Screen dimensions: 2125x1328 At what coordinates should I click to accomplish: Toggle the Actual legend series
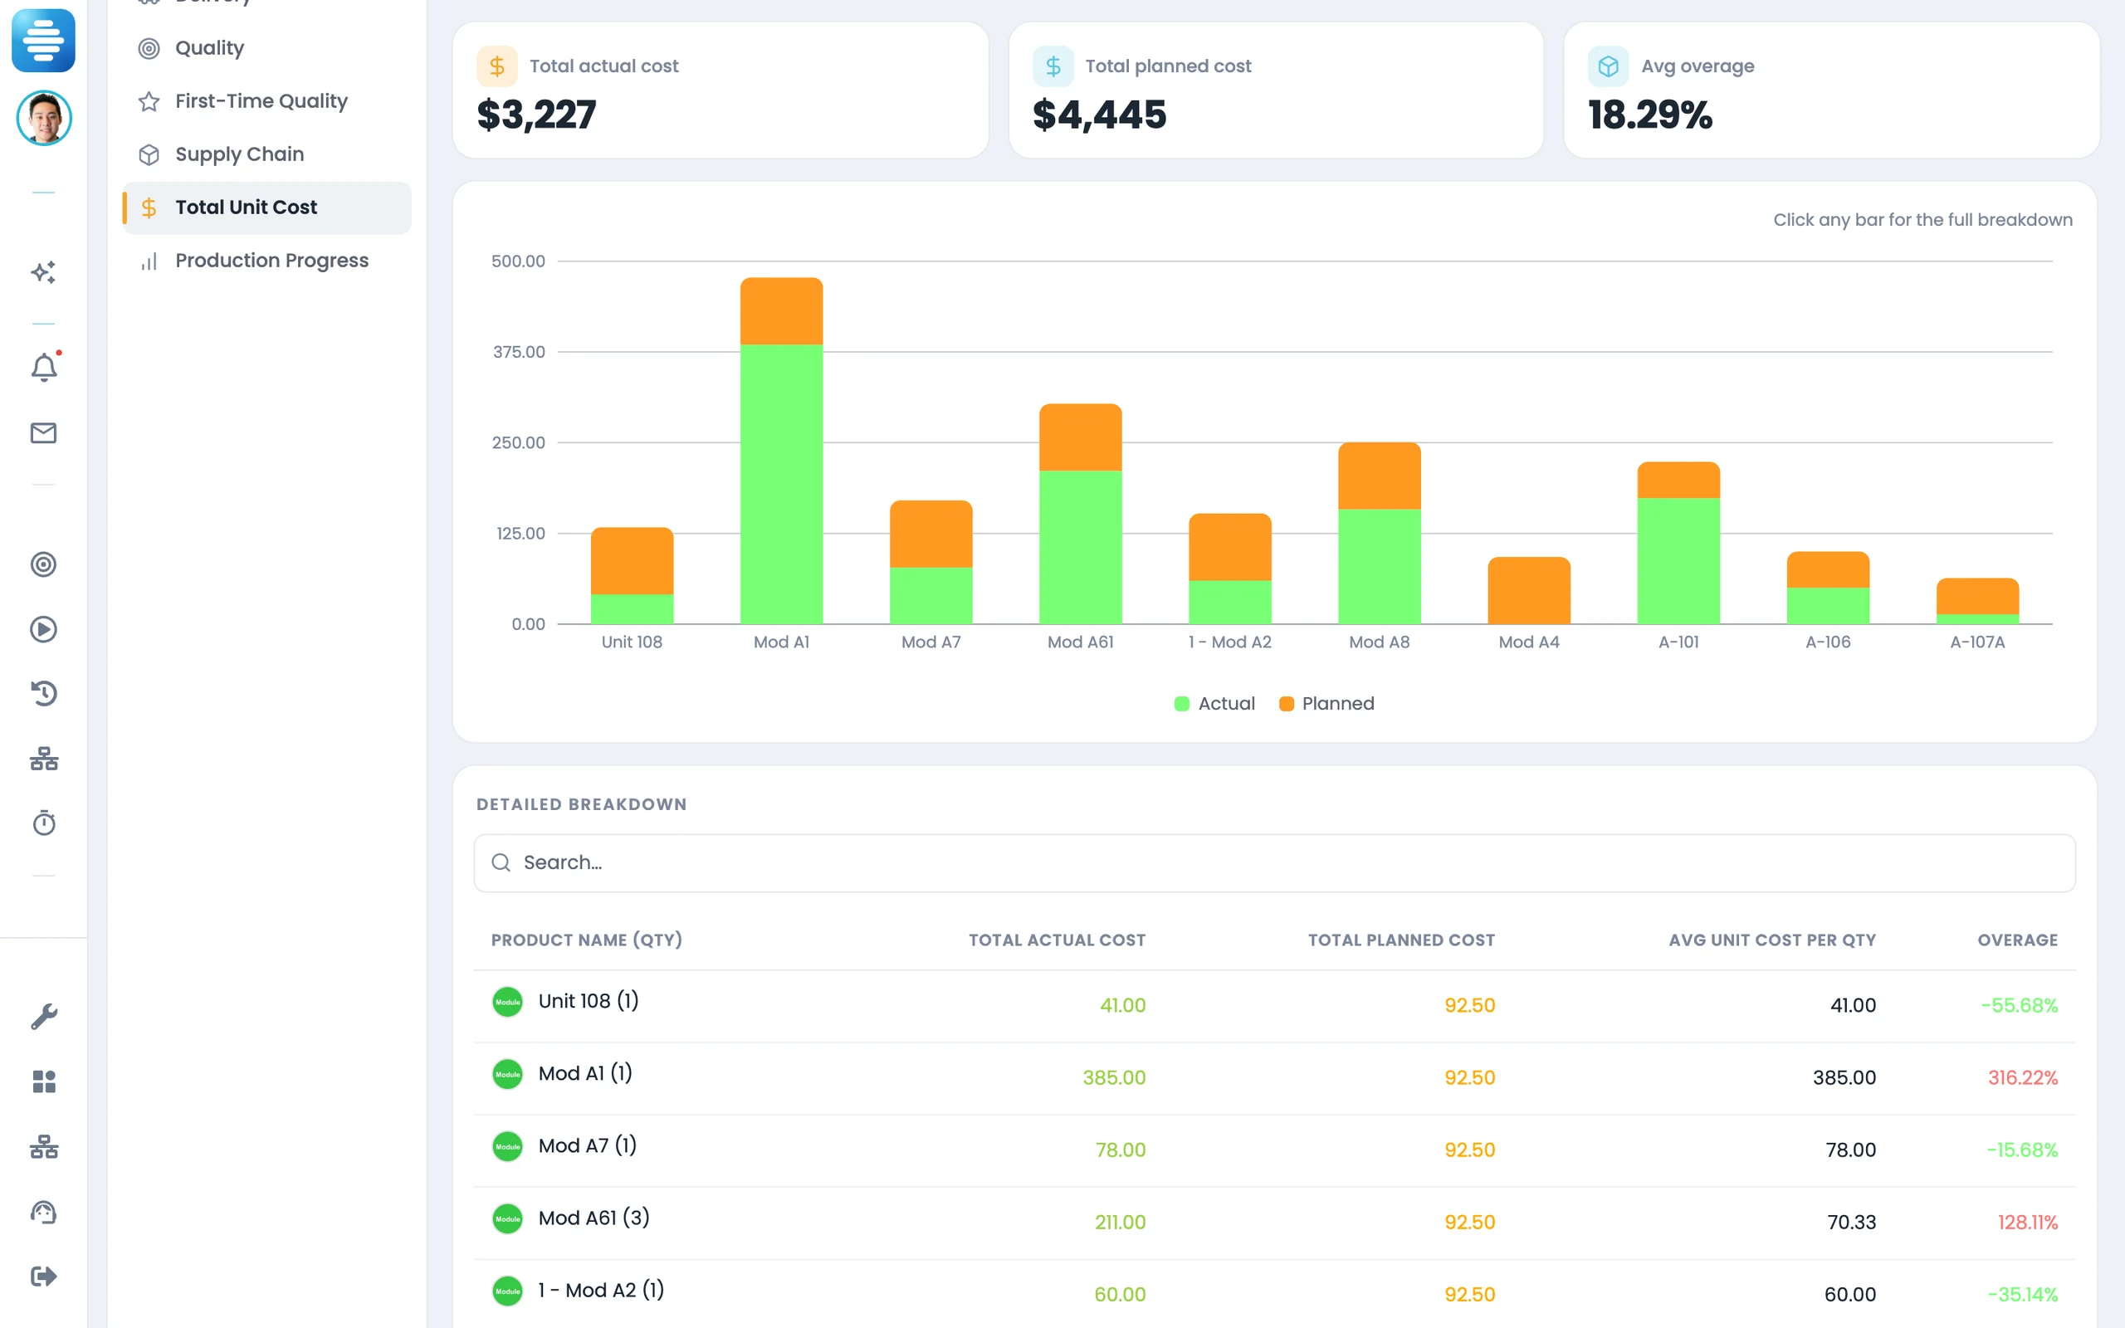pos(1214,704)
